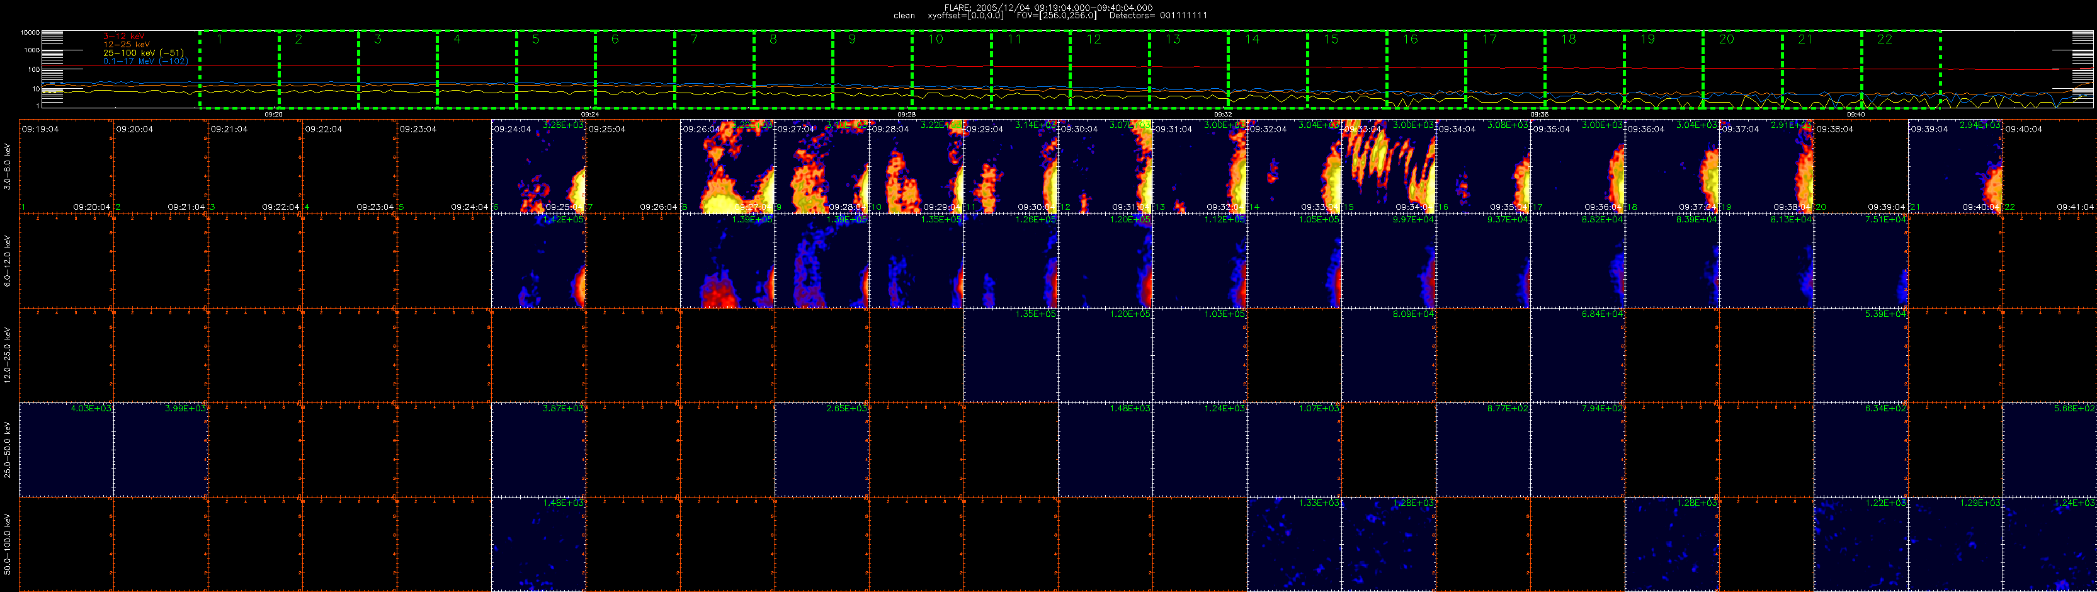2097x592 pixels.
Task: Click the 10000 count-rate axis label
Action: tap(30, 33)
